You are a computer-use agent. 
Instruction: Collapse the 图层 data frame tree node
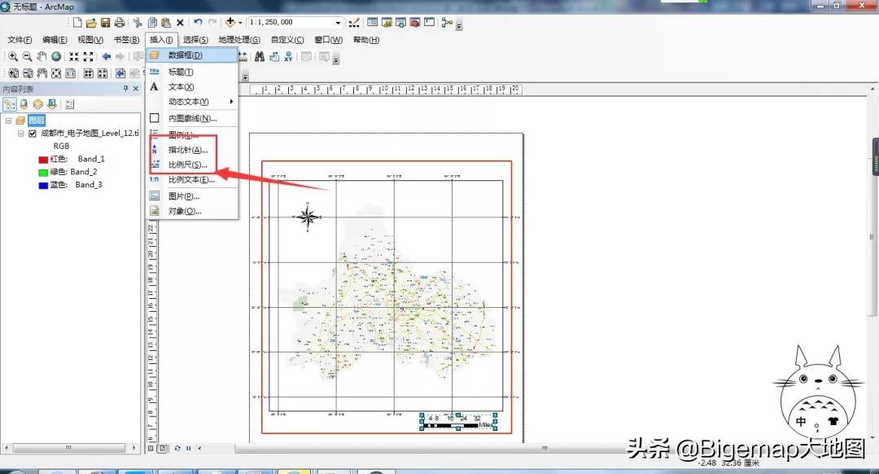click(x=8, y=121)
